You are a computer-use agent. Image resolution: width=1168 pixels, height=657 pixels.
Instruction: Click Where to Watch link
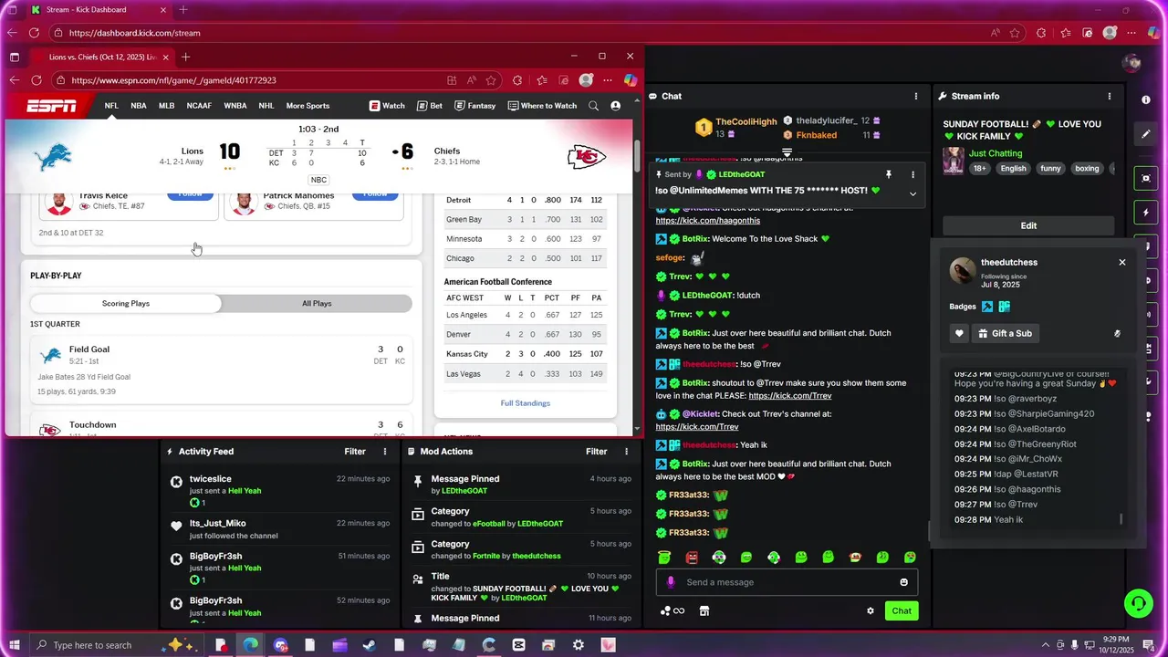point(542,105)
